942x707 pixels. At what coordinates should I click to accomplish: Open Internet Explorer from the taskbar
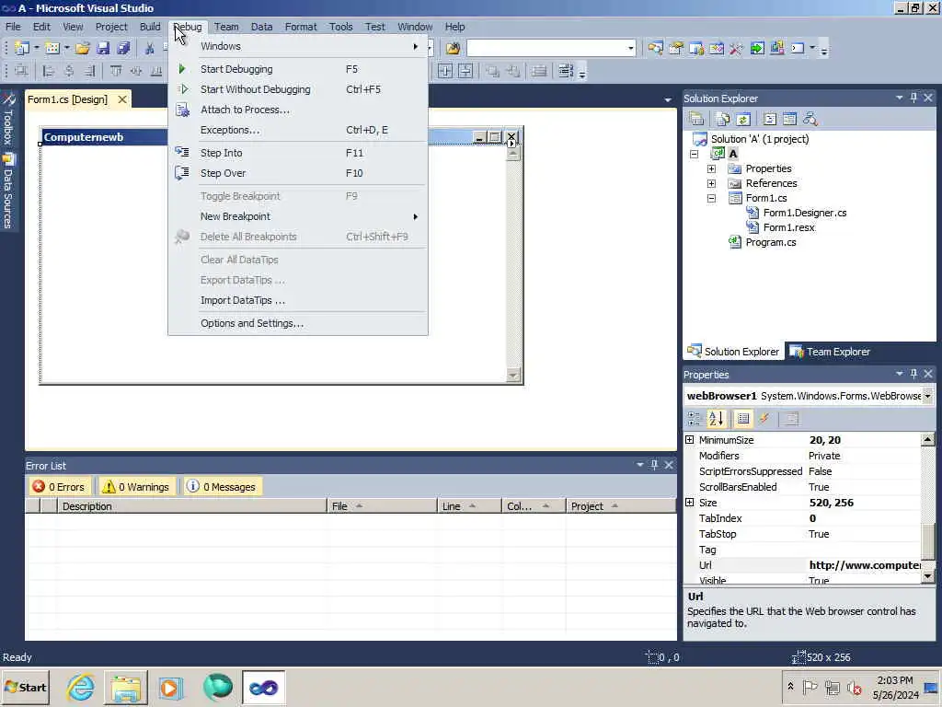click(81, 687)
